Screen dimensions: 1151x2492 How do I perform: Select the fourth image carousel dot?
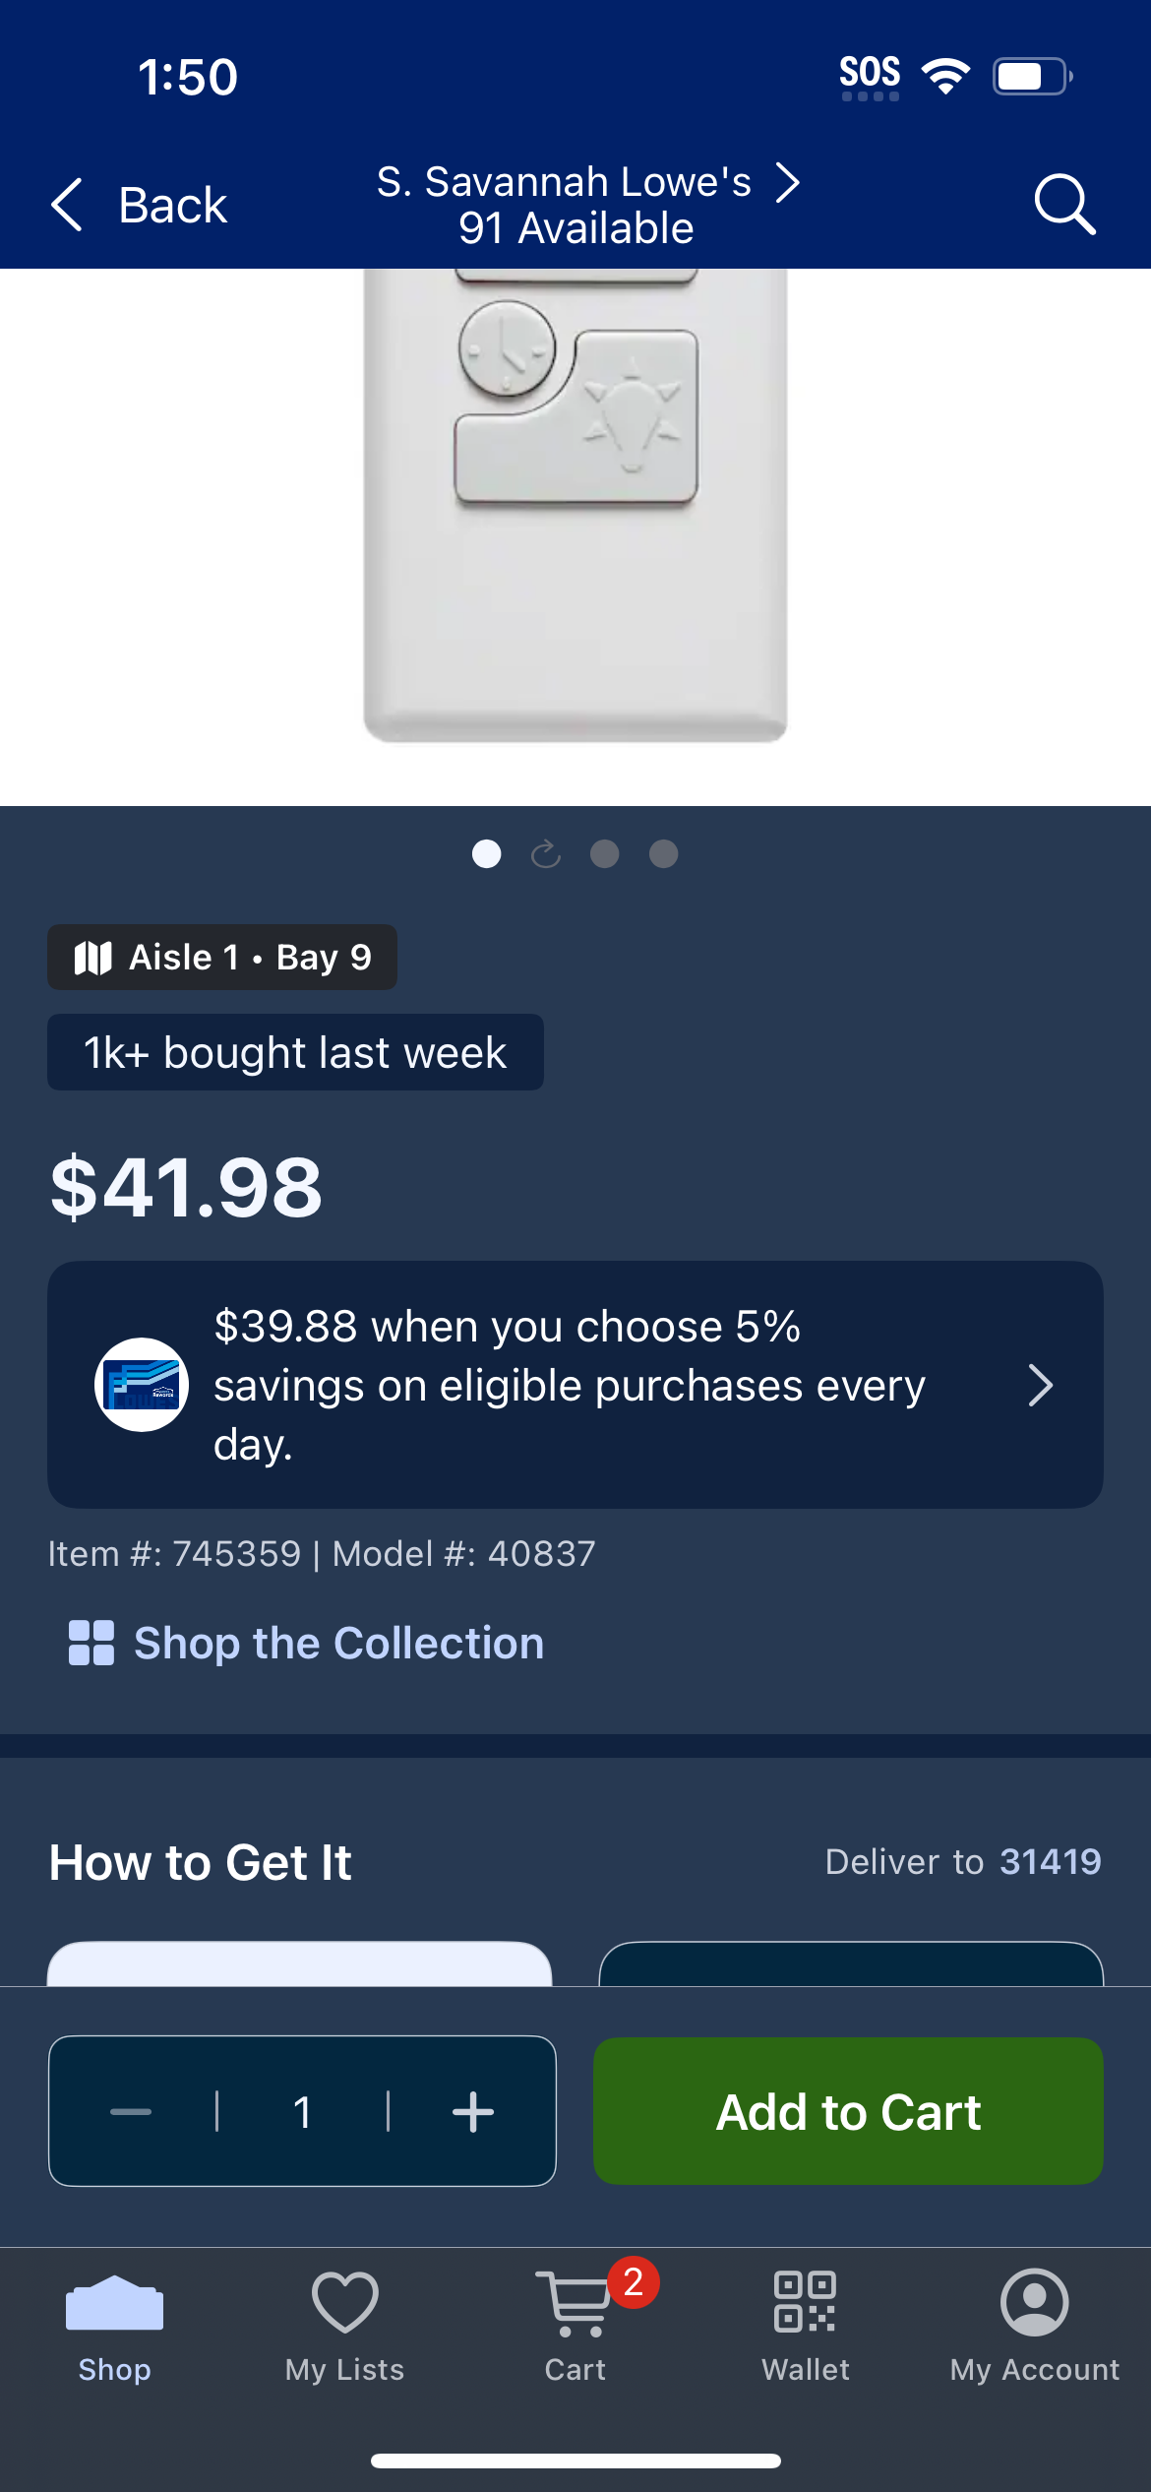[664, 853]
